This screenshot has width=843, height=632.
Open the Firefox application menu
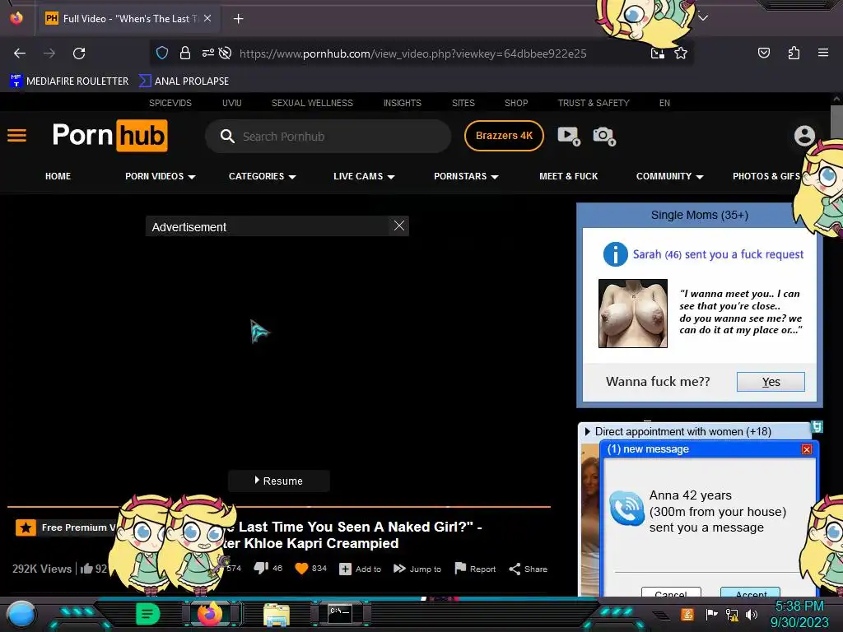point(822,53)
